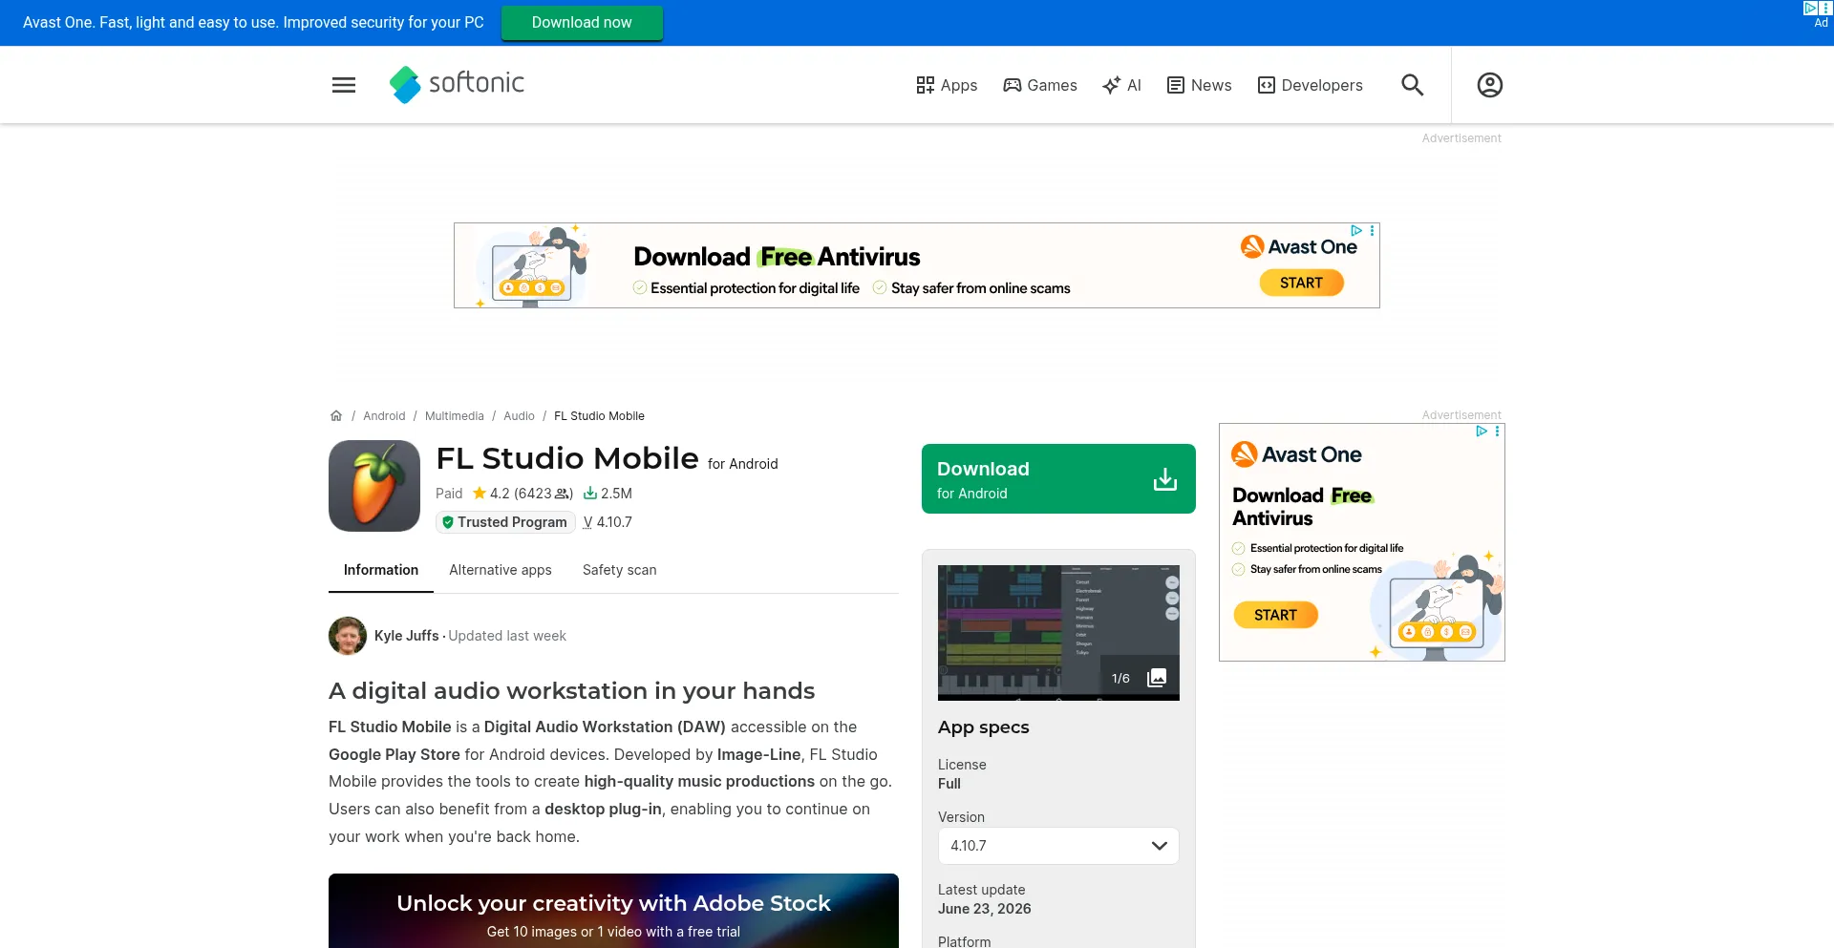Click START in horizontal Avast ad
This screenshot has height=948, width=1834.
tap(1301, 283)
